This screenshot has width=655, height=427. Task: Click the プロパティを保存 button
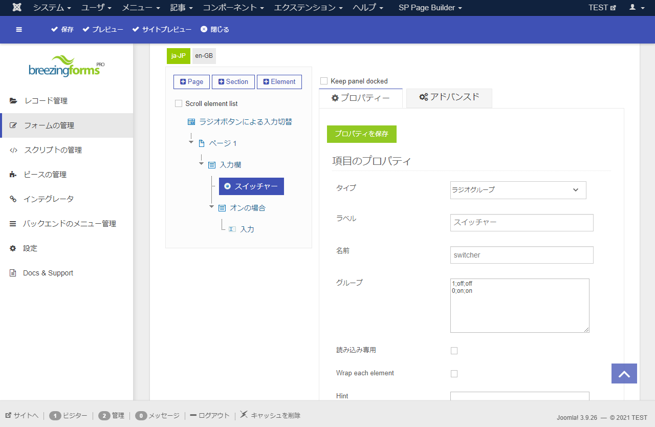pos(361,134)
